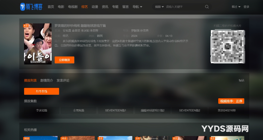Image resolution: width=263 pixels, height=140 pixels.
Task: Expand the 看过 history dropdown
Action: coord(236,7)
